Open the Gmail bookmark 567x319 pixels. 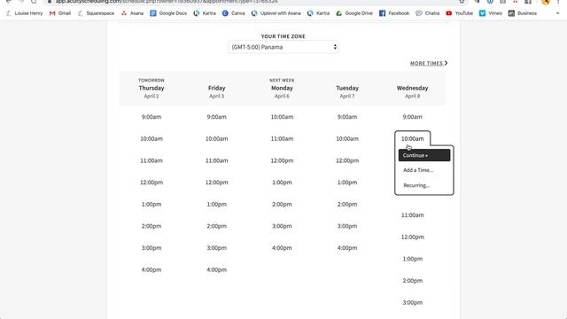tap(60, 13)
